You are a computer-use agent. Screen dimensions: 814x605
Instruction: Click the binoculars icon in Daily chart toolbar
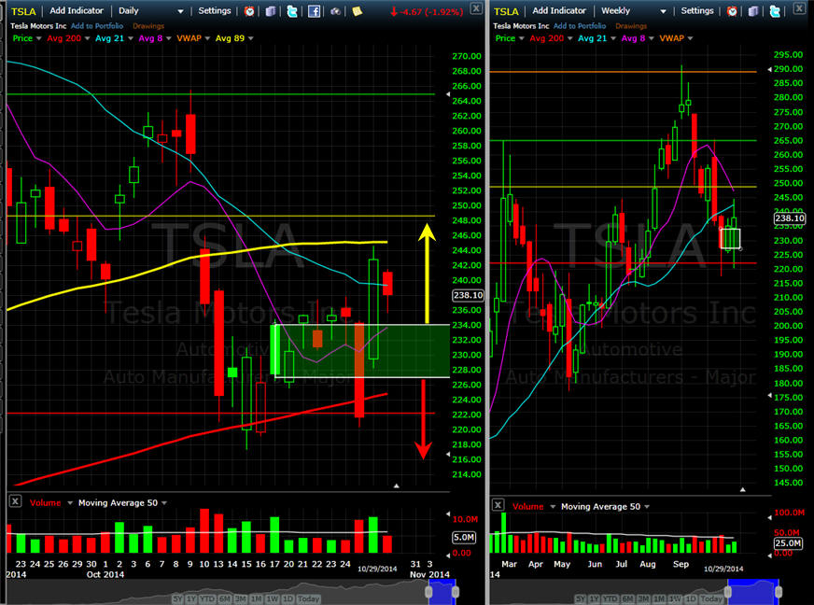coord(335,11)
